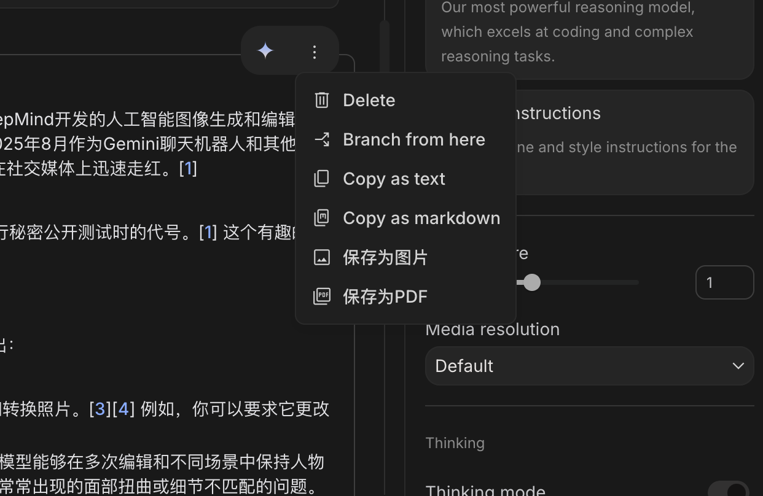
Task: Enable the Thinking mode toggle
Action: tap(728, 490)
